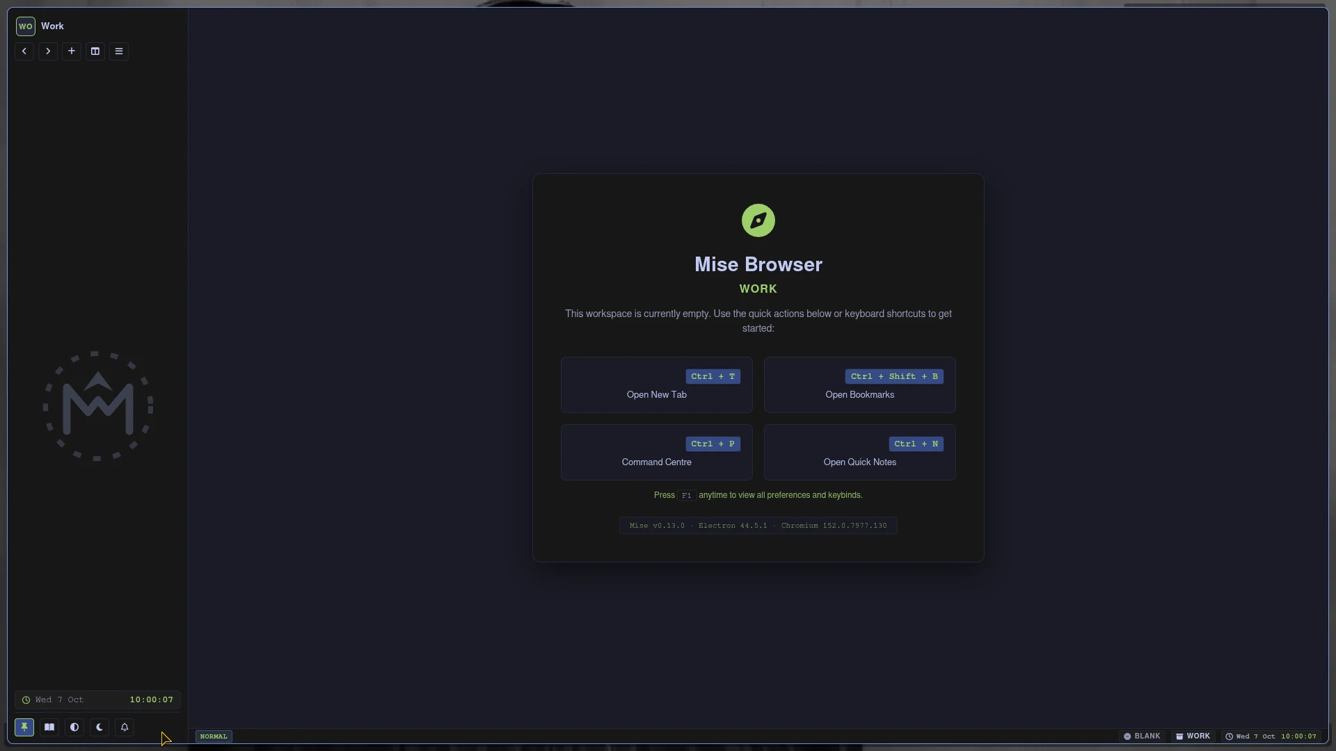Click the forward navigation arrow
Viewport: 1336px width, 751px height.
click(x=48, y=51)
